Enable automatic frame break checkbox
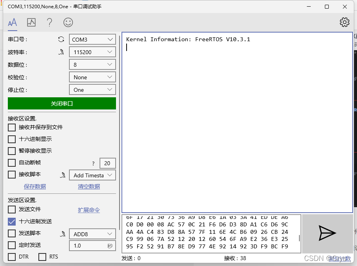The width and height of the screenshot is (357, 266). pos(12,163)
